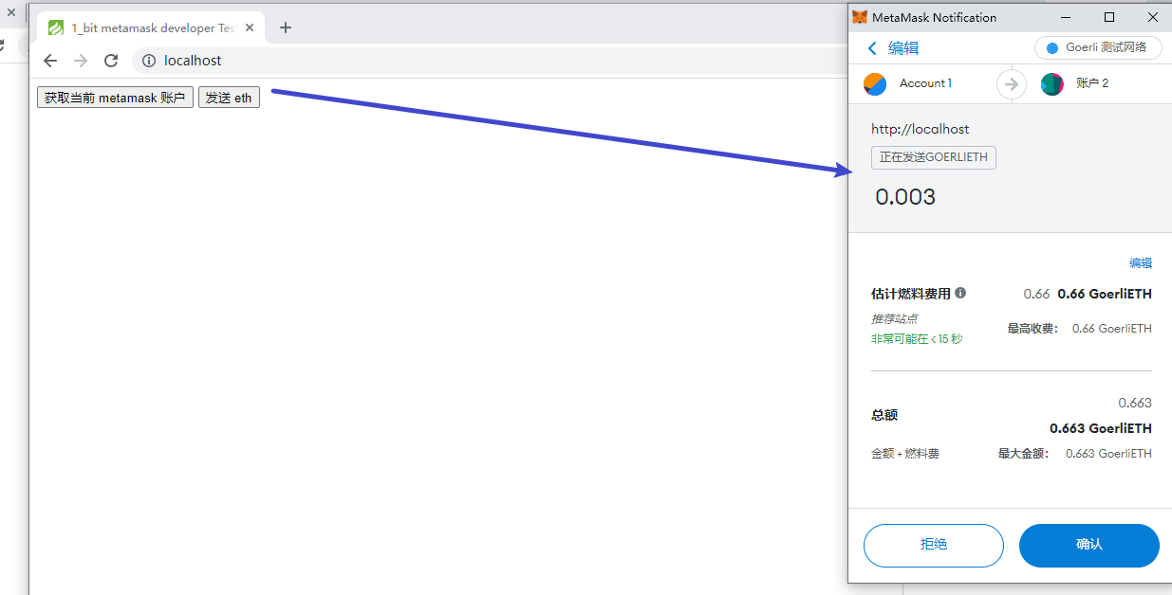
Task: Click the 0.663 GoerliETH total amount
Action: point(1101,428)
